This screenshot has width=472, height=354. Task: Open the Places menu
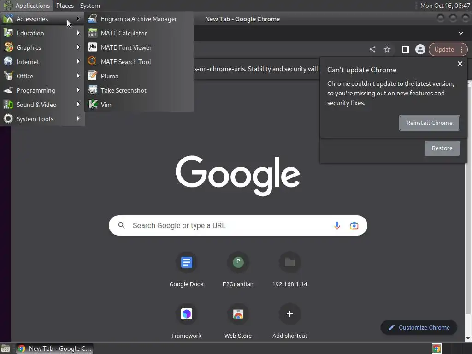point(65,6)
